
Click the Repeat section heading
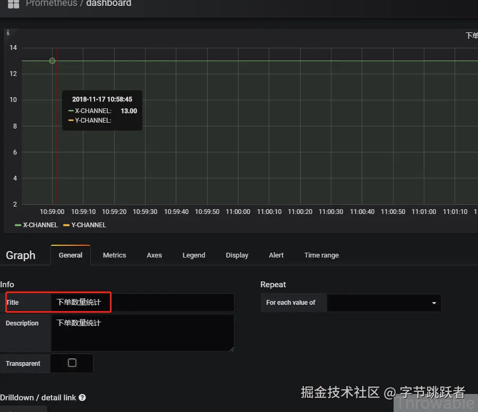pos(273,285)
